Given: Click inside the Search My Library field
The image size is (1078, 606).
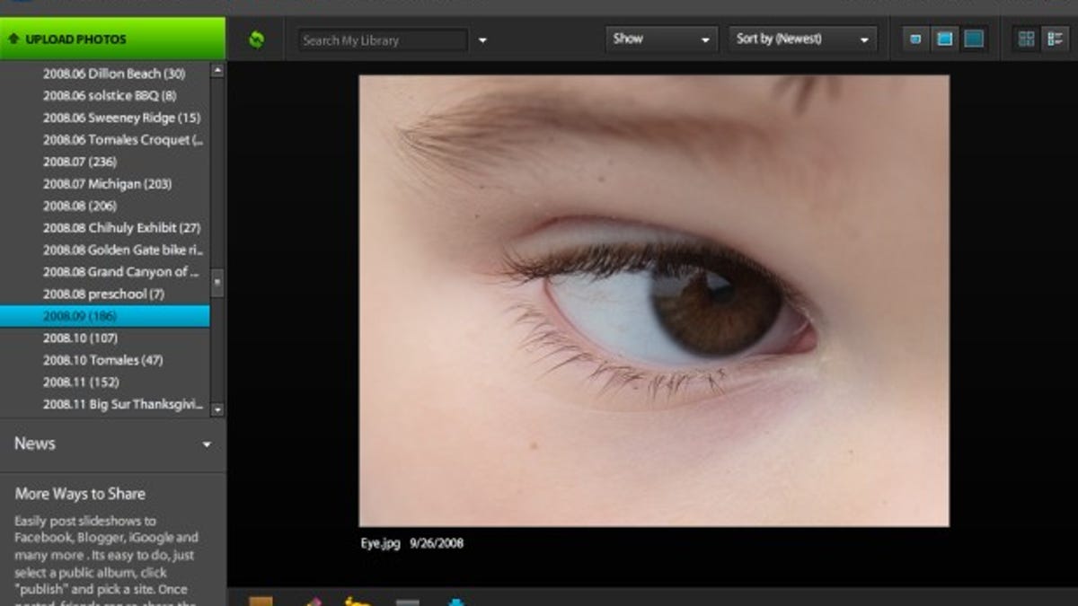Looking at the screenshot, I should pyautogui.click(x=382, y=39).
